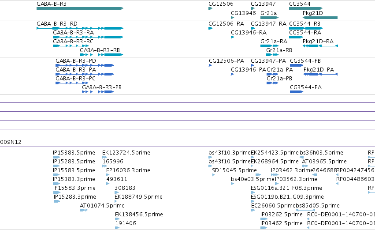This screenshot has height=230, width=375.
Task: Select the CG13947-RA transcript label
Action: 268,24
